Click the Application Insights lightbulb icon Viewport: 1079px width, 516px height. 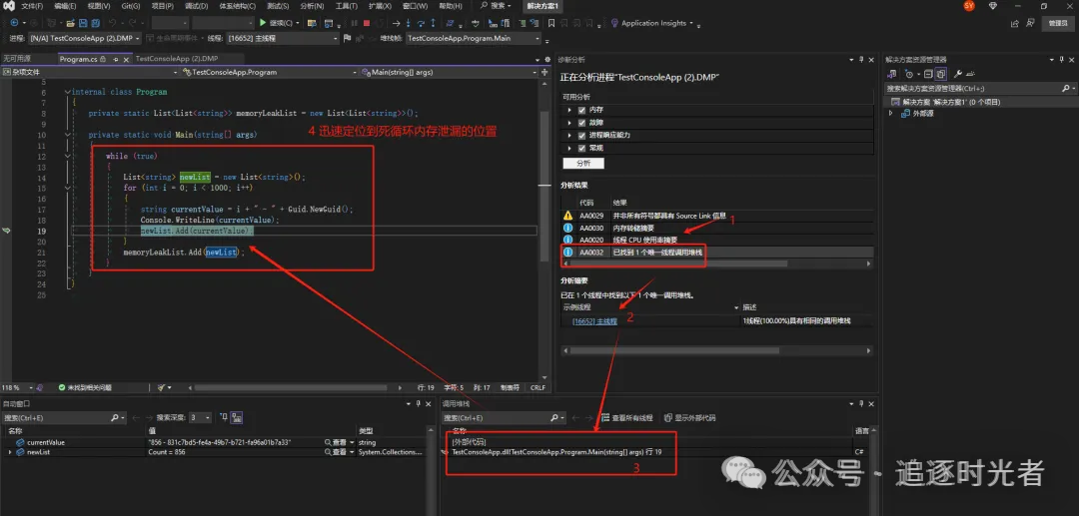click(x=612, y=23)
